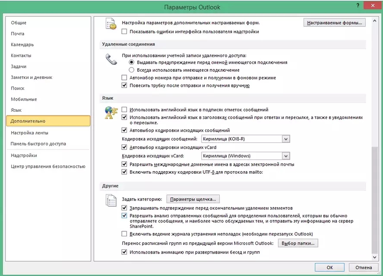Enable ведение журнала устранения неполадок
Image resolution: width=383 pixels, height=276 pixels.
click(x=124, y=234)
